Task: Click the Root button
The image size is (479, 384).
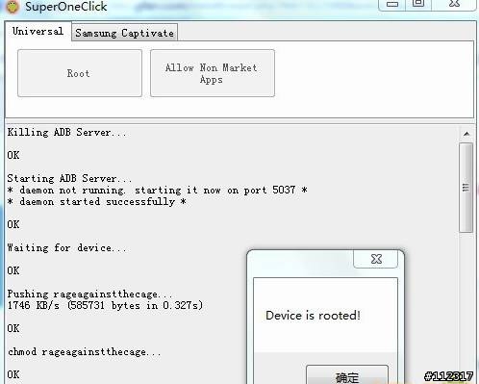Action: (80, 73)
